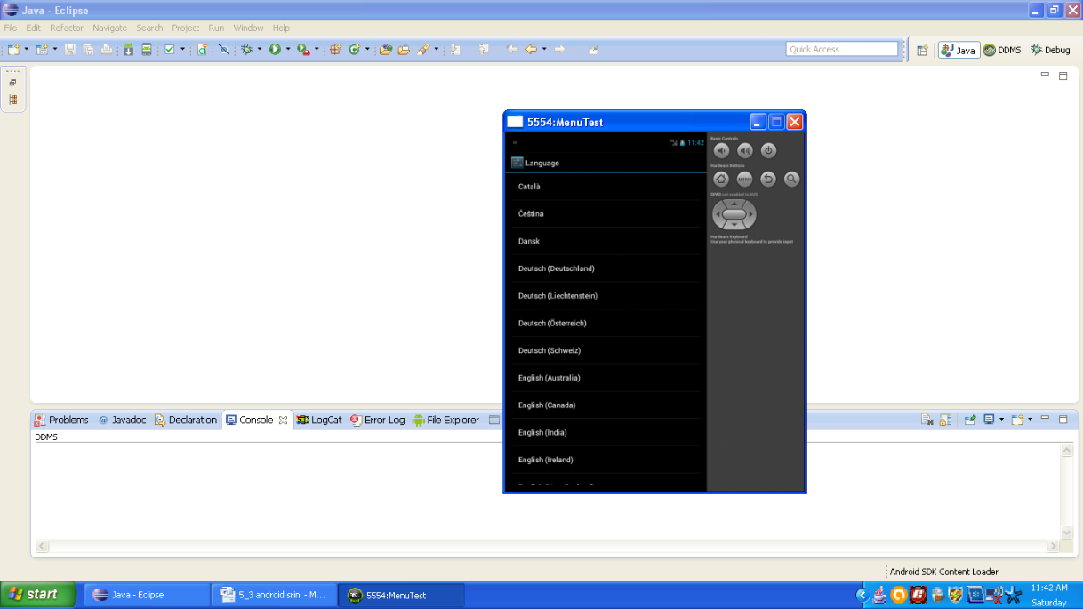Click the New Java Package icon

tap(335, 50)
